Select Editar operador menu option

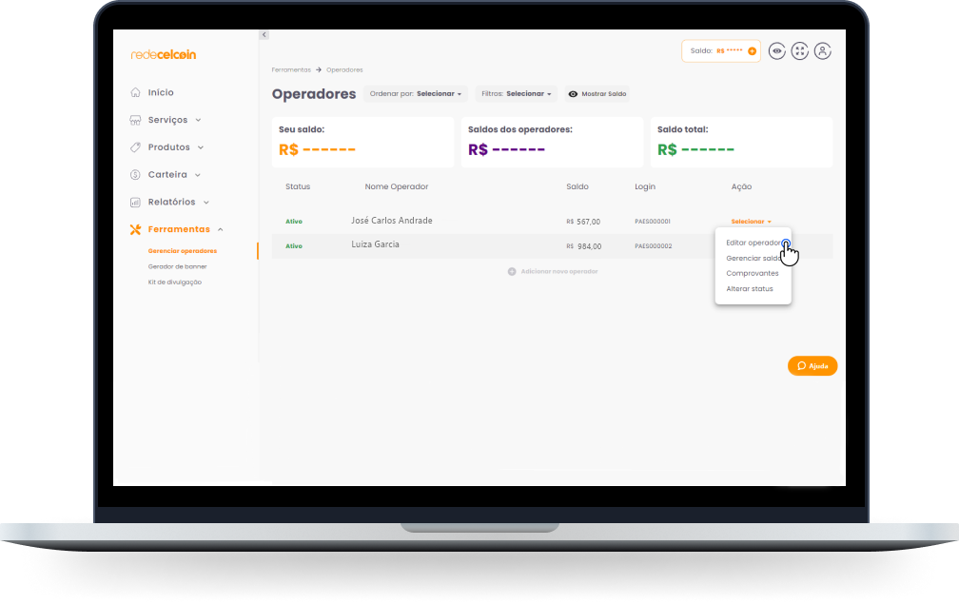click(753, 243)
